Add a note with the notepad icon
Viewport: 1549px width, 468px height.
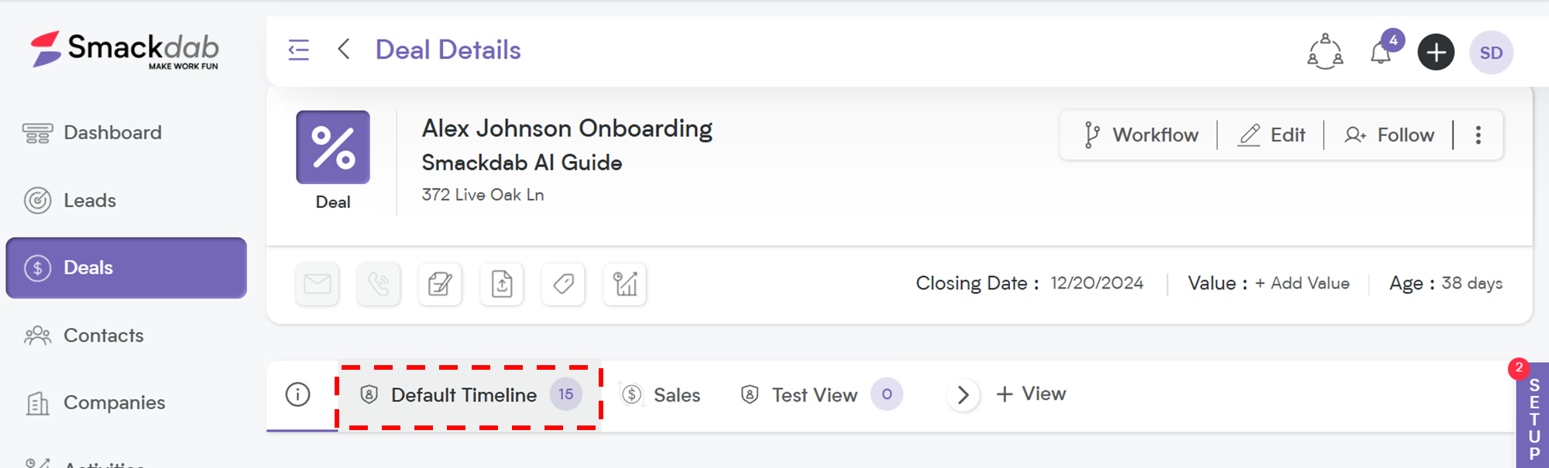[x=440, y=284]
